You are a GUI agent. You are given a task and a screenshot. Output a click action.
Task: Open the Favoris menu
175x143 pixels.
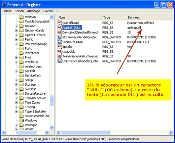(48, 11)
